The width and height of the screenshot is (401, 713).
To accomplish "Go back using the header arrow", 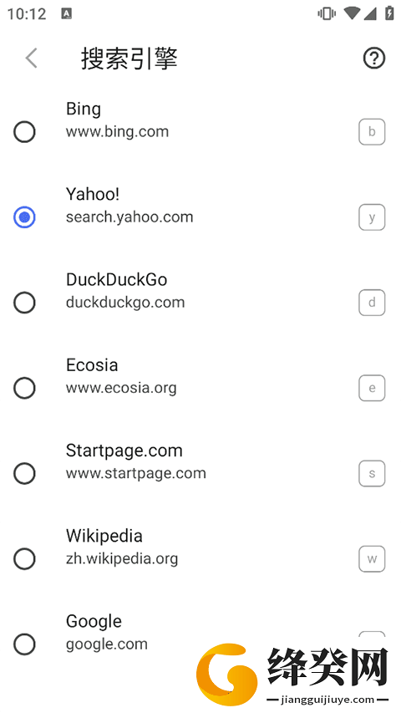I will pos(31,59).
